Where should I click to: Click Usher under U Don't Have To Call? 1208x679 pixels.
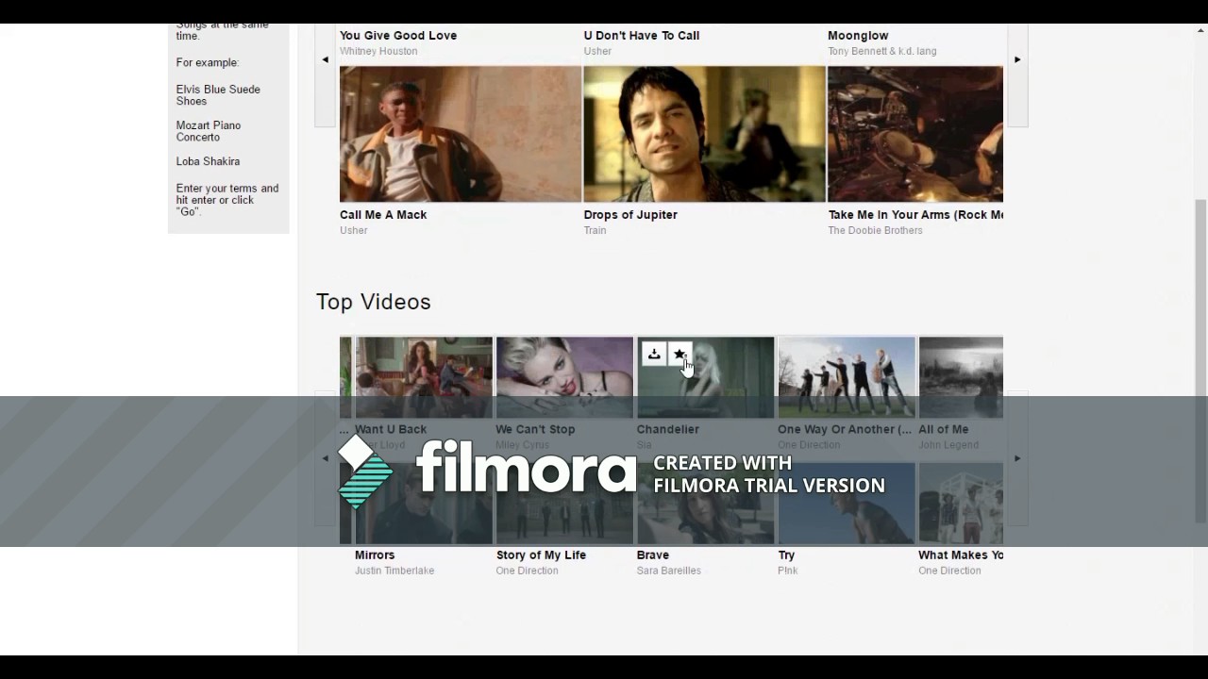[x=597, y=51]
